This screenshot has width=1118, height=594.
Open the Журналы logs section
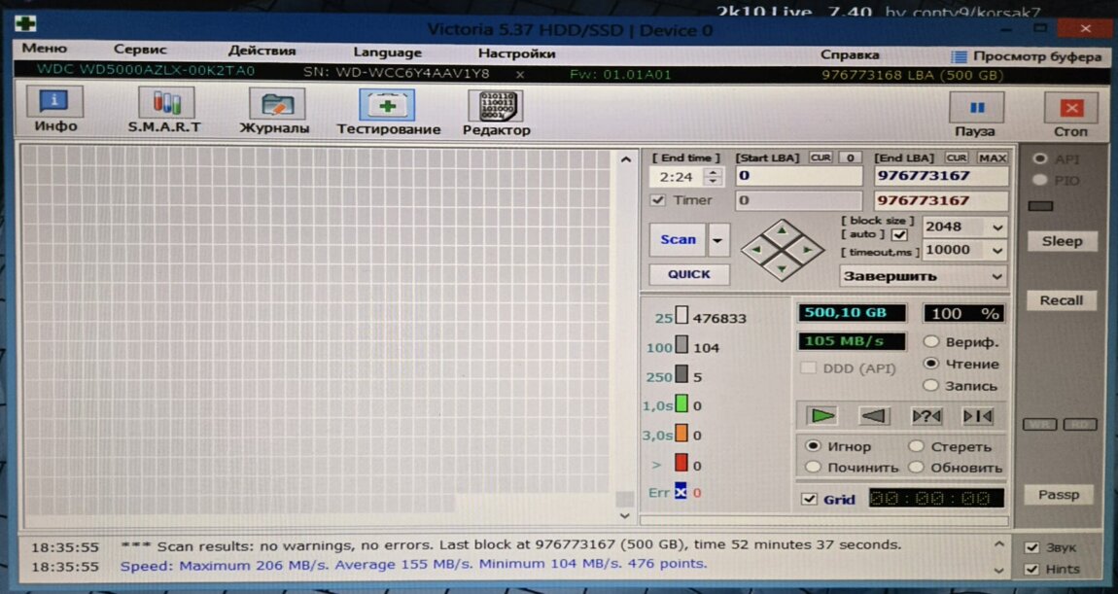pos(275,110)
